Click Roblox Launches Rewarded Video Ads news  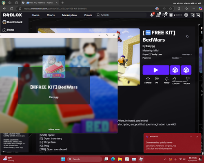(x=14, y=143)
